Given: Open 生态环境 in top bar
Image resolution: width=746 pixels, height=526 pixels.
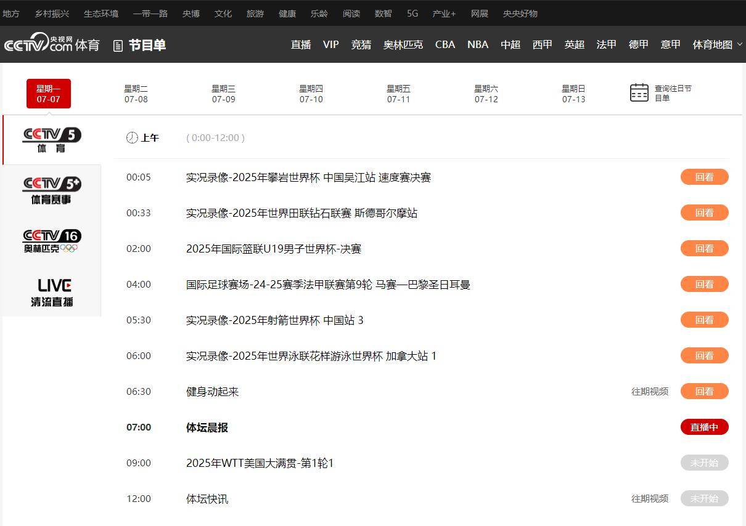Looking at the screenshot, I should click(101, 13).
